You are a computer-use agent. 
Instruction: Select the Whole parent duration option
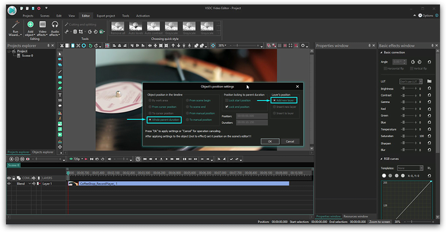click(150, 120)
